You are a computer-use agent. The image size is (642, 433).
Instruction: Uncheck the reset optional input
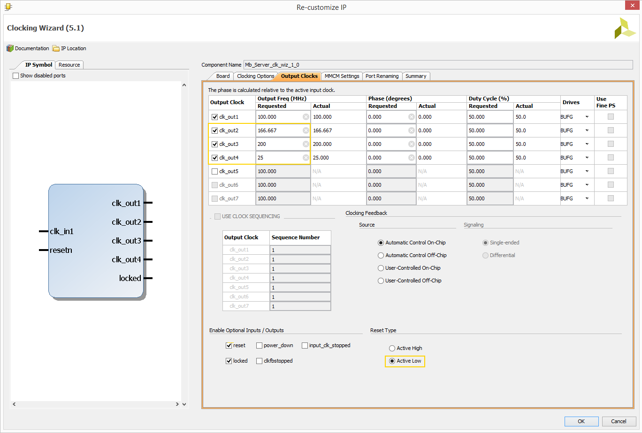point(229,346)
